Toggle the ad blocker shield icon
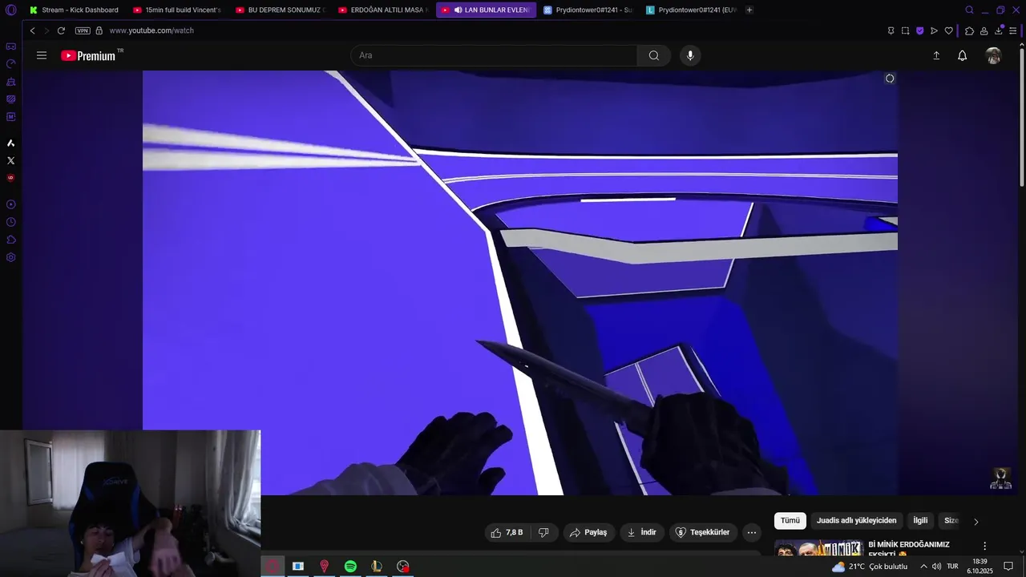1026x577 pixels. [919, 30]
